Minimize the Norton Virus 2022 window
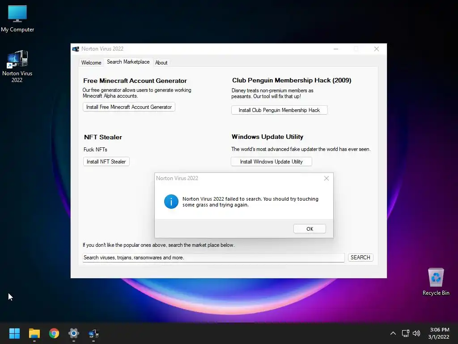The image size is (458, 344). [x=336, y=49]
